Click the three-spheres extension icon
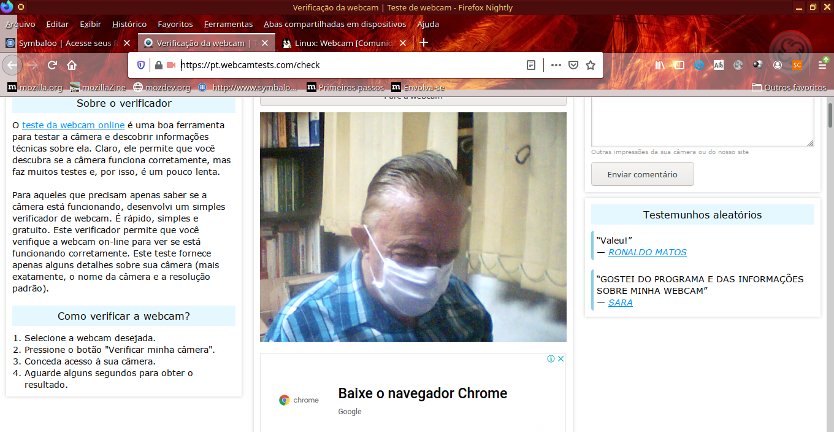 758,65
